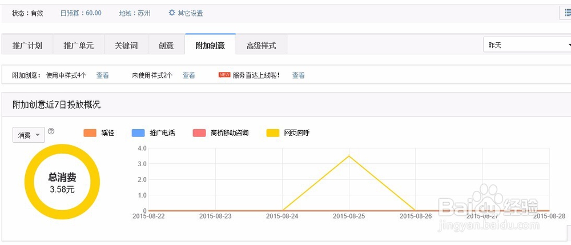Toggle the yellow 网页回呼 legend swatch
The image size is (571, 245).
click(x=273, y=133)
